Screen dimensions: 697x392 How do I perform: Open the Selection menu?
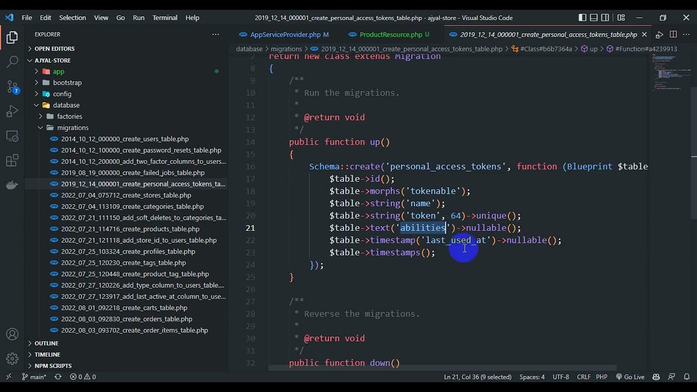coord(72,17)
